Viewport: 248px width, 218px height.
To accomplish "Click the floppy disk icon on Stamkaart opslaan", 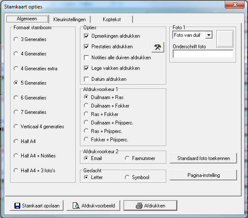I will 17,206.
